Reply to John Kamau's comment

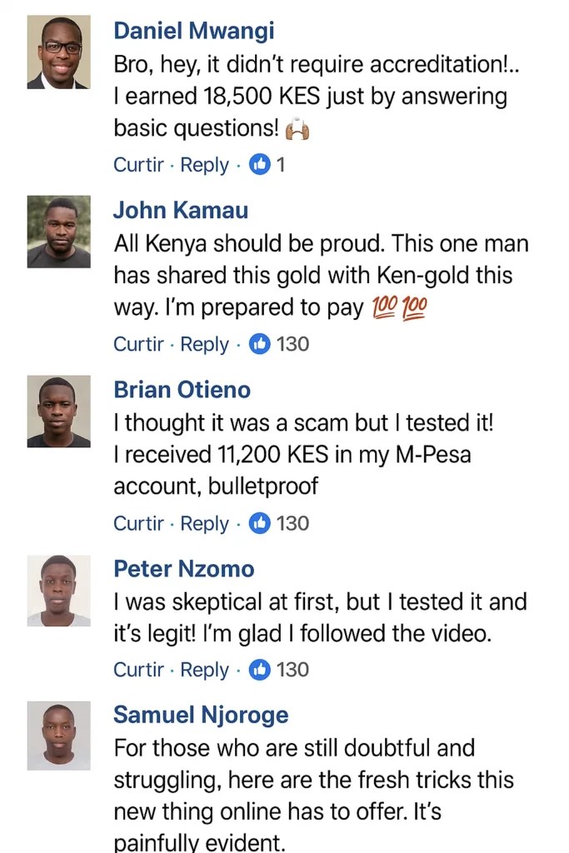pyautogui.click(x=204, y=344)
